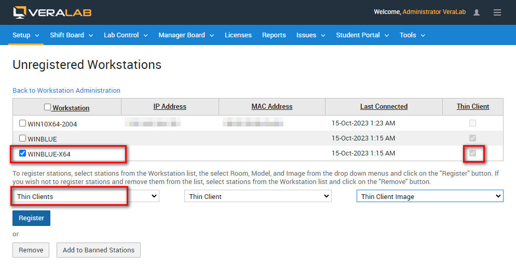Click the Register button
The image size is (516, 270).
tap(31, 218)
